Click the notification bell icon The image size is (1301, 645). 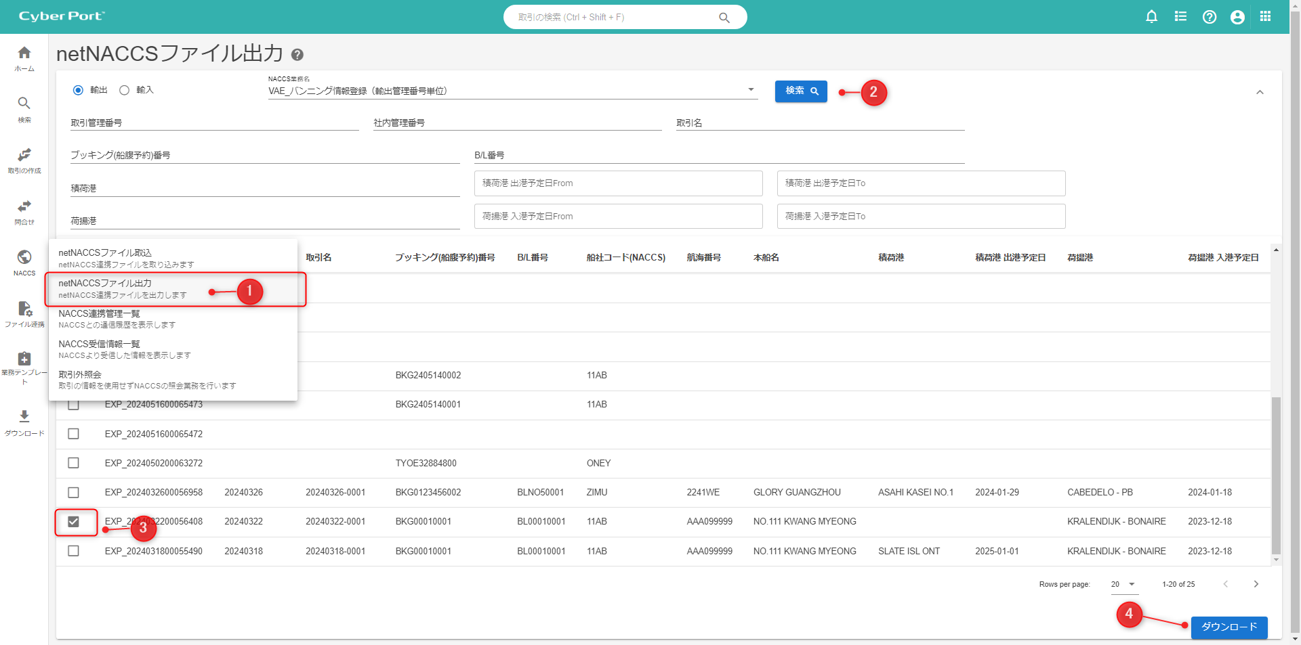point(1151,17)
